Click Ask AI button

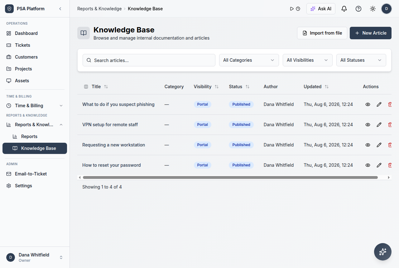click(x=321, y=9)
